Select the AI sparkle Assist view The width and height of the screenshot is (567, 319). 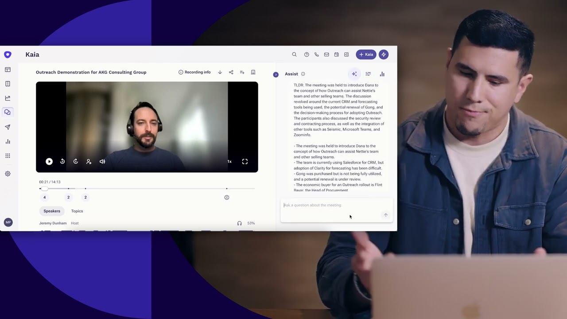click(x=354, y=74)
